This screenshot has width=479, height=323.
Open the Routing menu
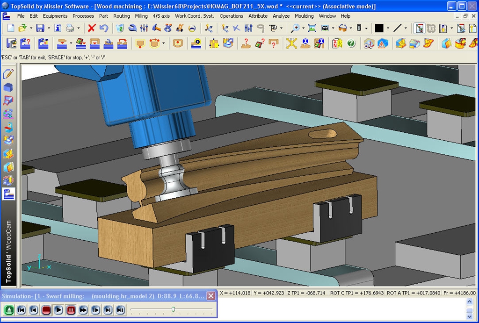click(x=122, y=16)
